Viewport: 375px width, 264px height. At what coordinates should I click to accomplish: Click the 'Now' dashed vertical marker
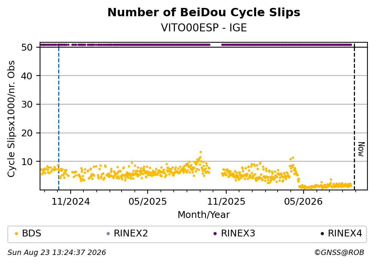click(x=354, y=116)
